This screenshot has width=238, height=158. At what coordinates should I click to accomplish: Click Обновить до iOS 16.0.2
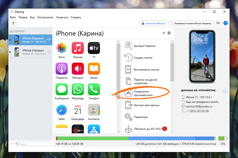pyautogui.click(x=146, y=129)
